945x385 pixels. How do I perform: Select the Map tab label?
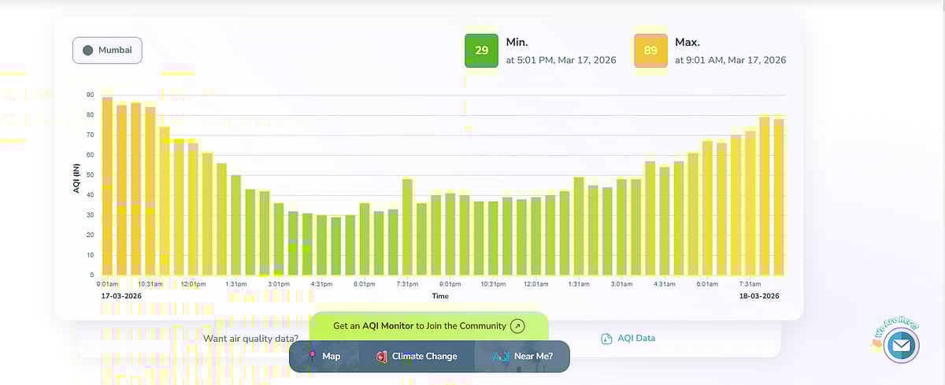pos(332,357)
